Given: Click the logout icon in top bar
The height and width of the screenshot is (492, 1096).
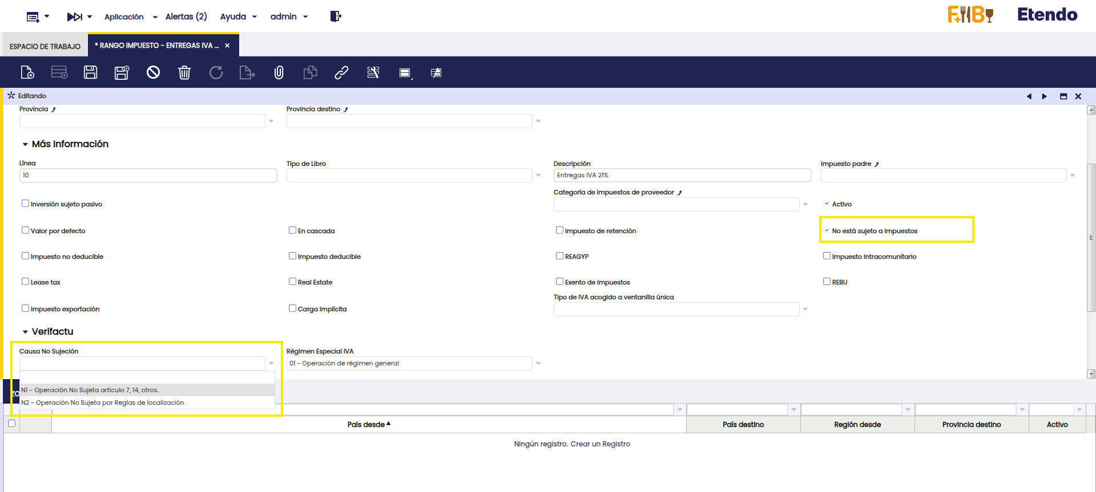Looking at the screenshot, I should (x=336, y=17).
